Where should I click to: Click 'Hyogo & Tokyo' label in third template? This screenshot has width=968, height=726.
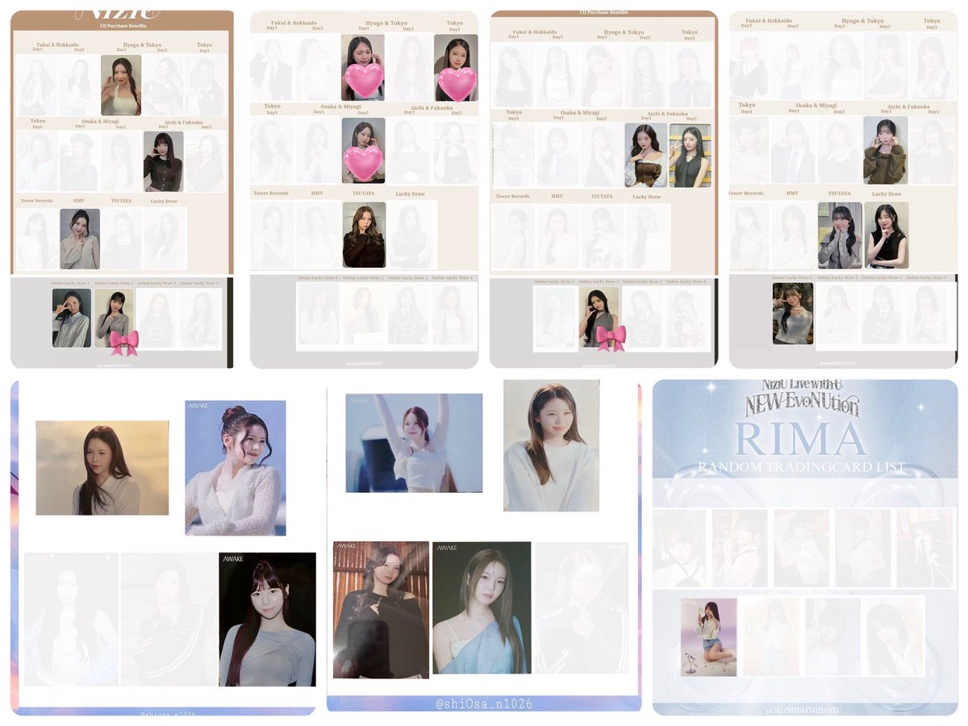tap(624, 32)
